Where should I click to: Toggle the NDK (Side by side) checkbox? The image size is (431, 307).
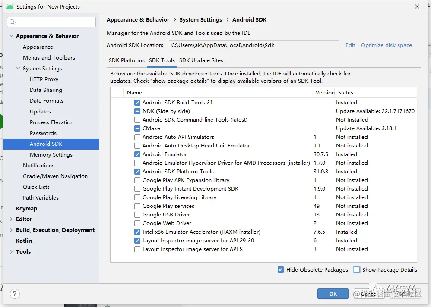point(137,111)
